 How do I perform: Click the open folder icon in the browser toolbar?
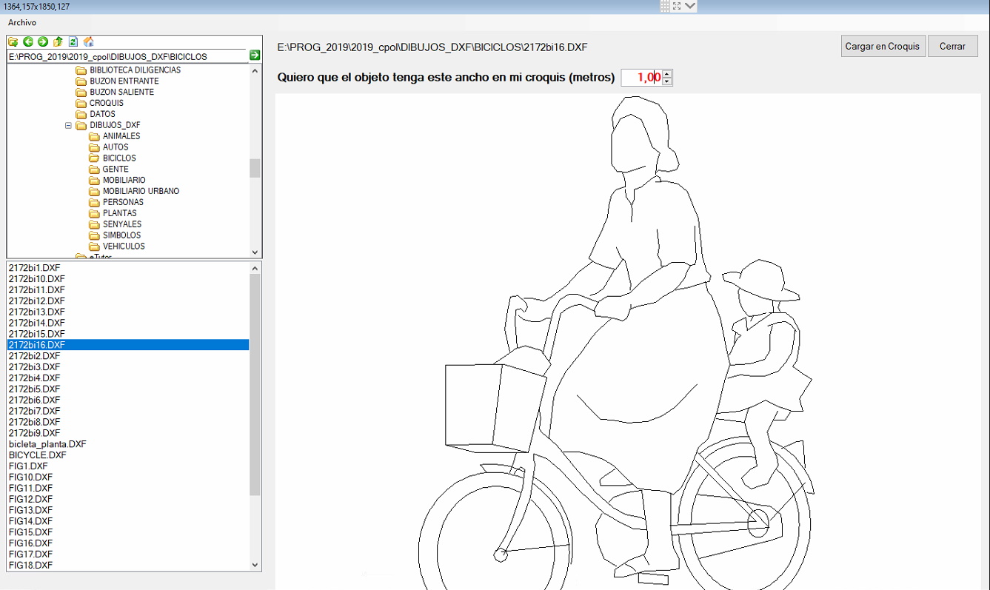(13, 41)
